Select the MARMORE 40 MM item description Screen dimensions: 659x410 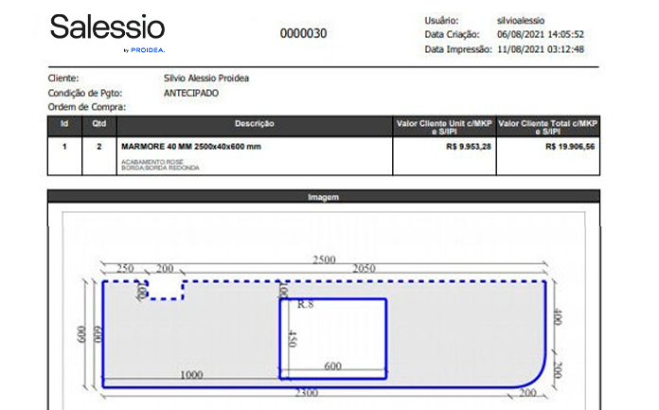pyautogui.click(x=191, y=148)
